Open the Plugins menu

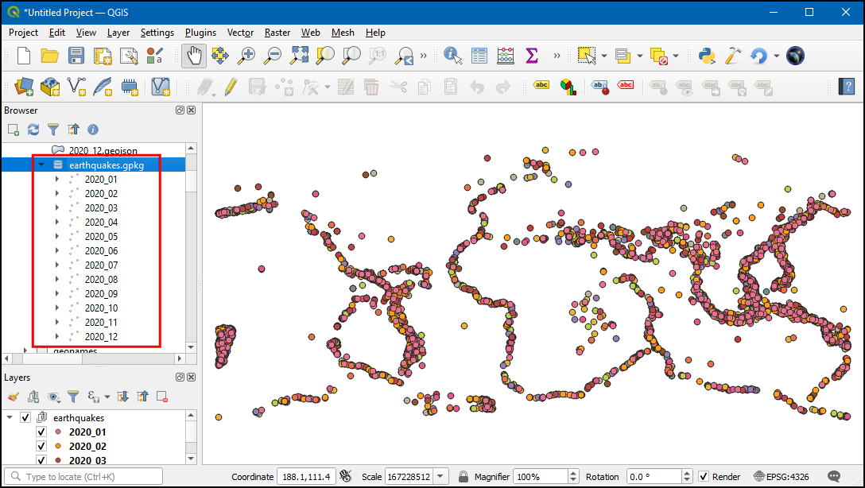pyautogui.click(x=200, y=33)
